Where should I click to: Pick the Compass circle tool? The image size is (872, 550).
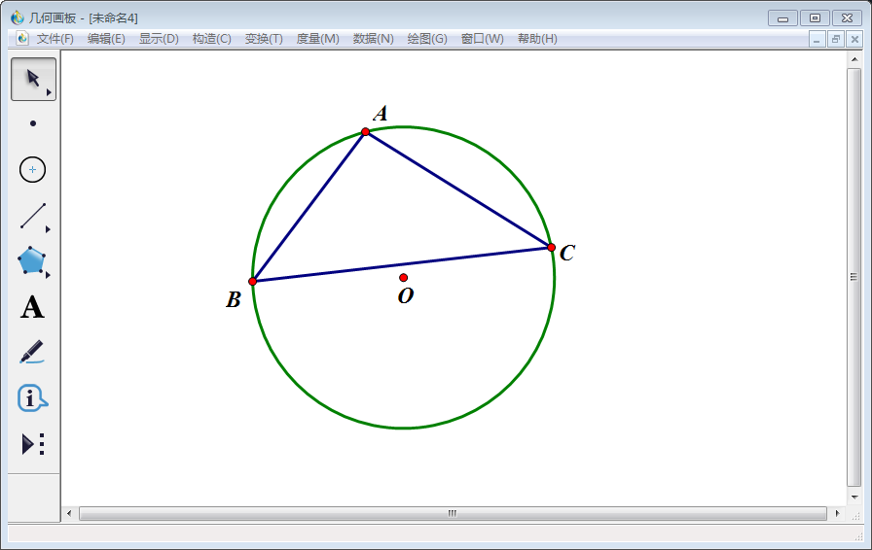click(x=32, y=169)
